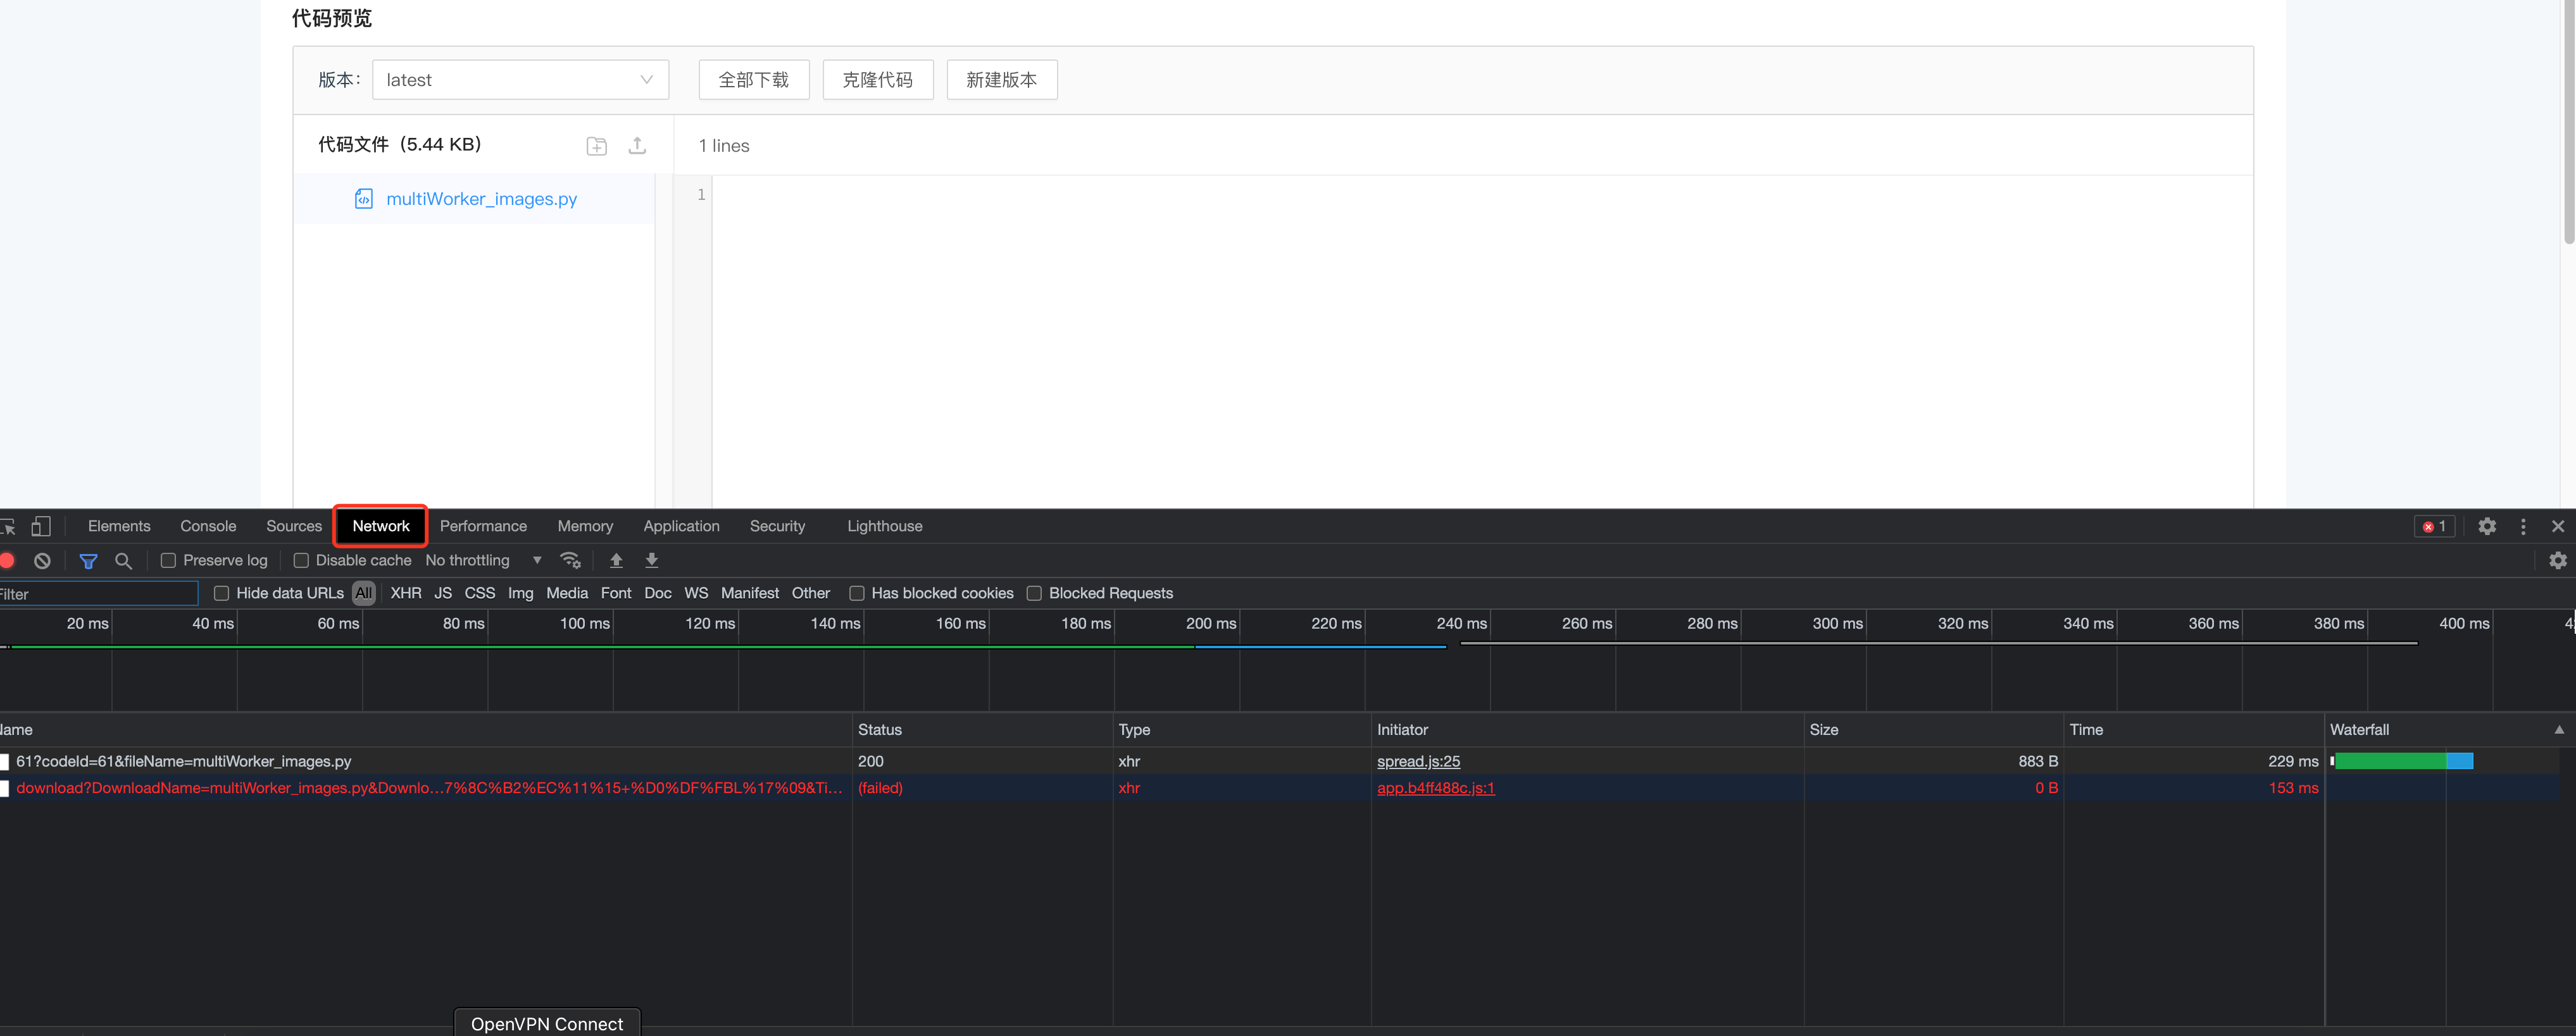
Task: Click the import HAR upload arrow icon
Action: pyautogui.click(x=616, y=560)
